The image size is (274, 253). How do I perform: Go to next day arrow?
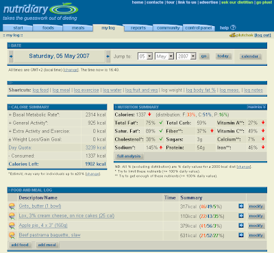(108, 56)
